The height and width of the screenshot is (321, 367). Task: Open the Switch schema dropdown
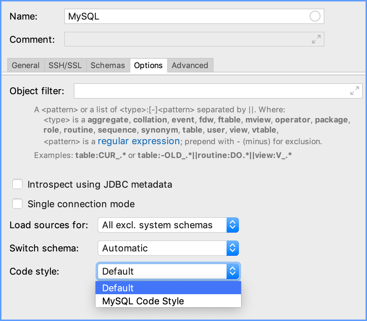click(x=168, y=248)
